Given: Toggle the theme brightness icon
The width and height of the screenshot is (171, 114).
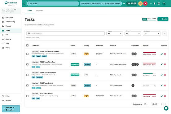Looking at the screenshot, I should [x=151, y=3].
